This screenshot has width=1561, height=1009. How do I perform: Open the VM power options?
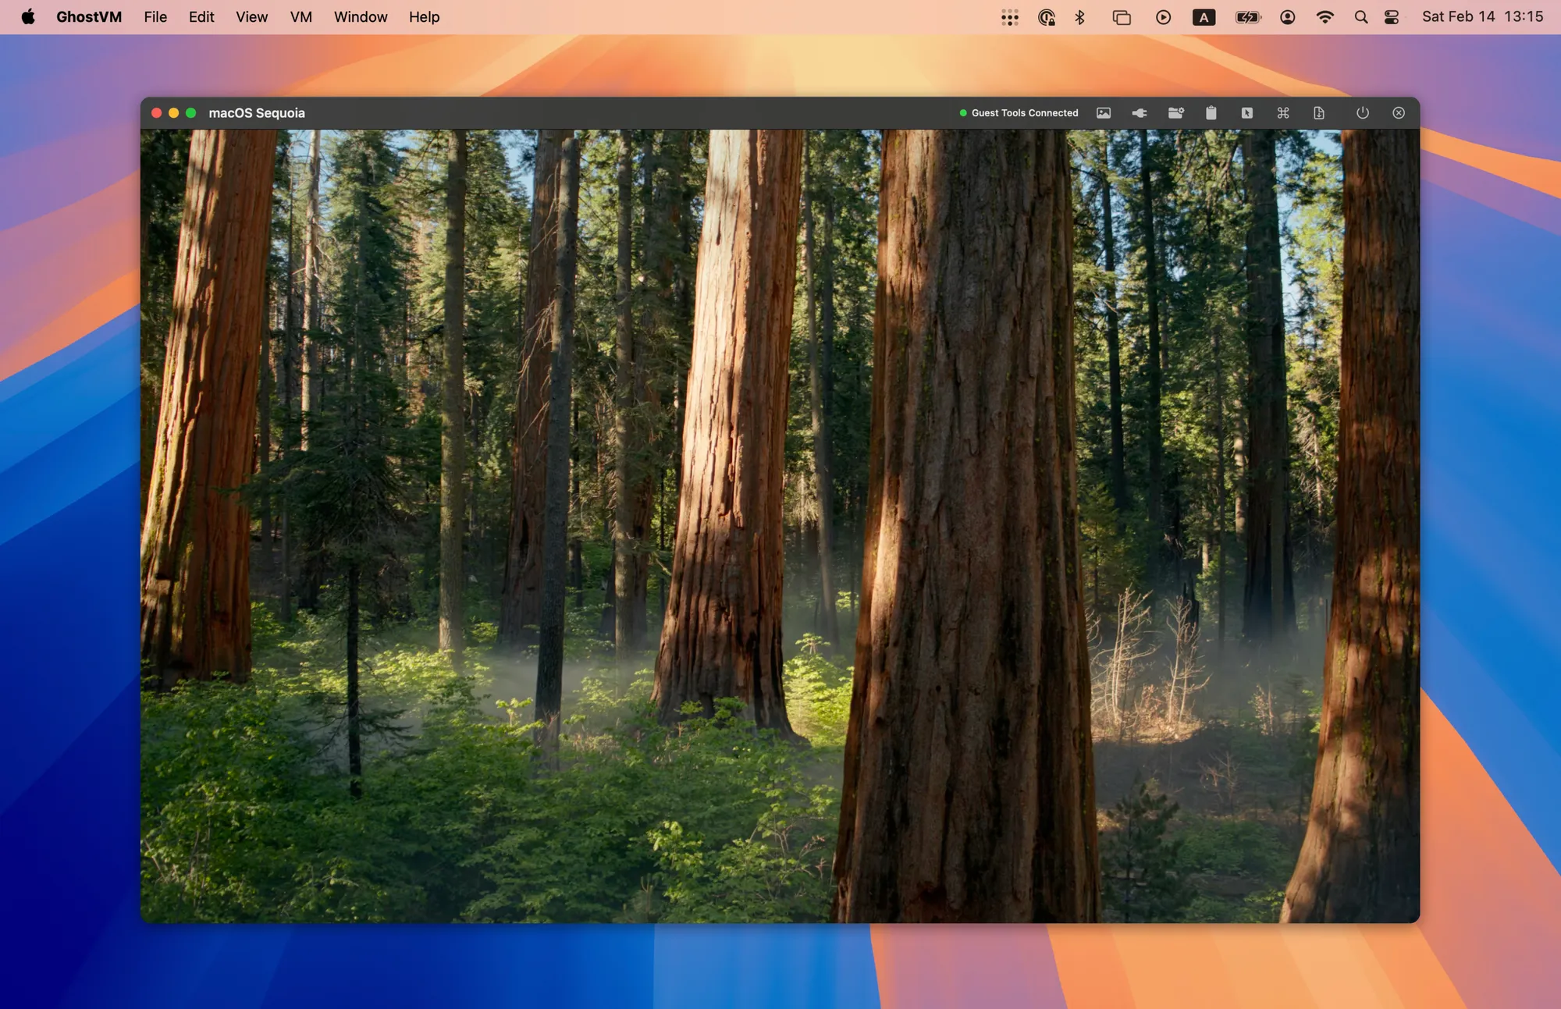[1363, 112]
